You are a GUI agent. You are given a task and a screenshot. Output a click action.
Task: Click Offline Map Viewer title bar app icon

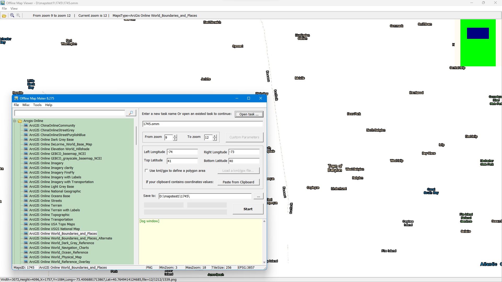pos(3,3)
